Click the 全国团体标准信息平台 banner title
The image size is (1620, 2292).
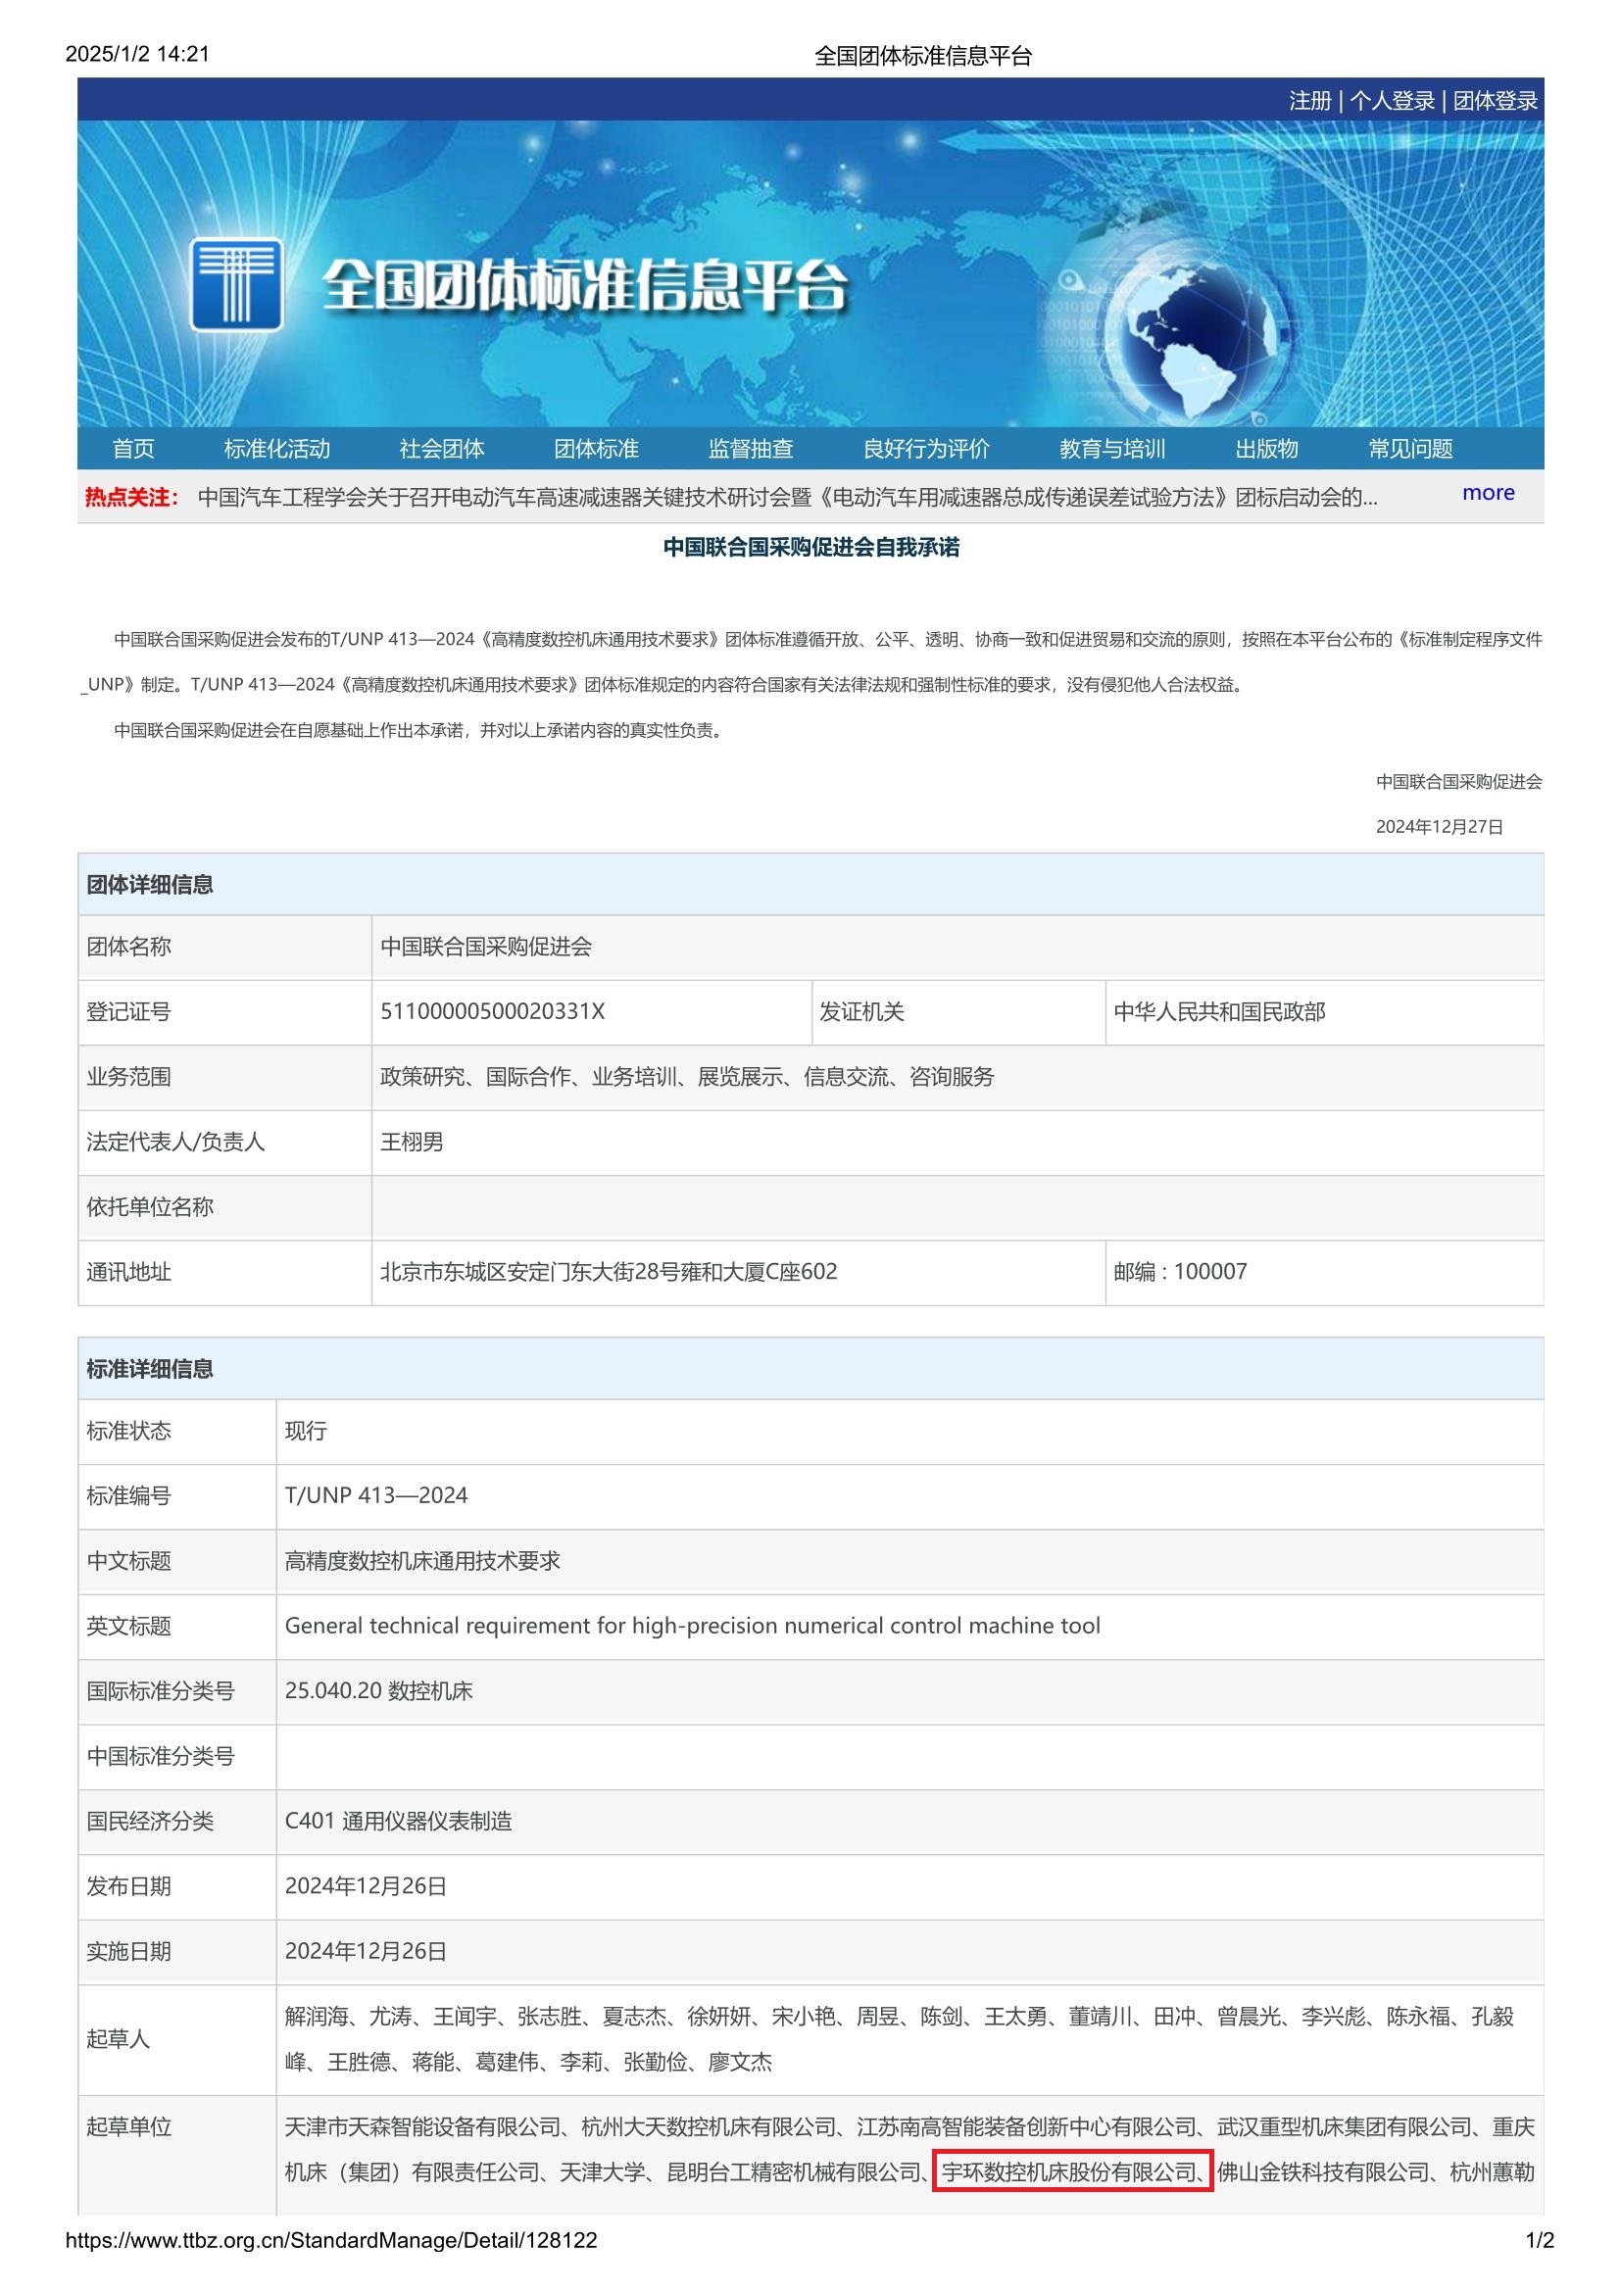585,286
